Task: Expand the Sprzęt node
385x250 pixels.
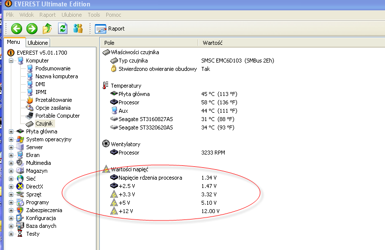Action: tap(11, 194)
